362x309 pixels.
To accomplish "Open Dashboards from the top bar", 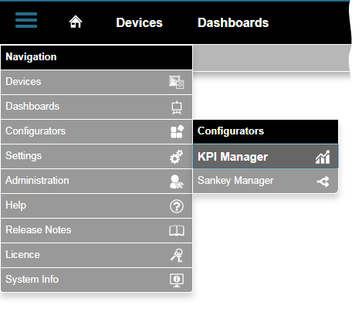I will (233, 22).
